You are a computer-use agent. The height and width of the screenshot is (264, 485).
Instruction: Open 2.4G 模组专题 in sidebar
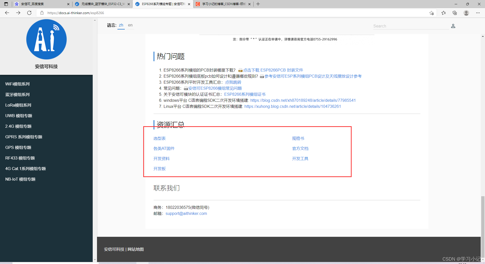pos(18,126)
